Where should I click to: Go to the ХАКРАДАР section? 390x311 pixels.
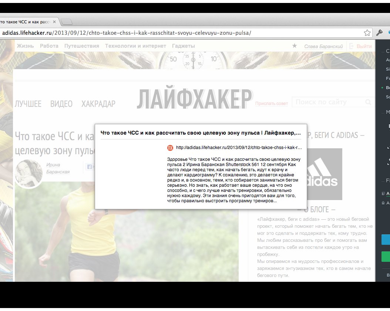[98, 104]
